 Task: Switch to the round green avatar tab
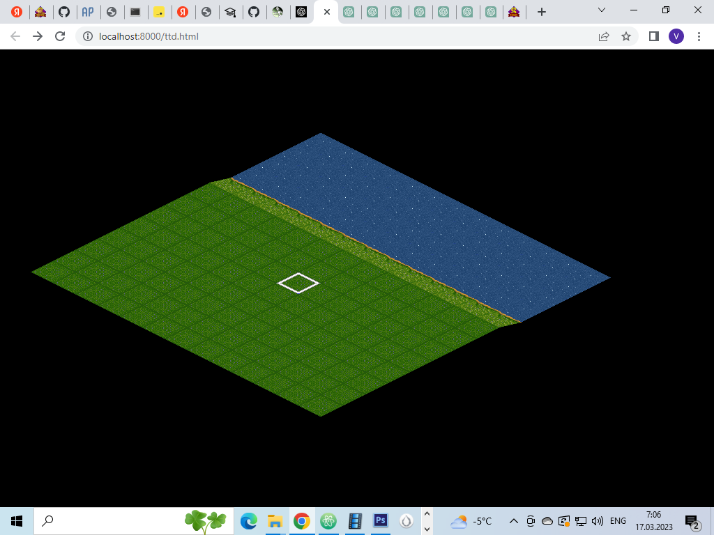(x=278, y=12)
